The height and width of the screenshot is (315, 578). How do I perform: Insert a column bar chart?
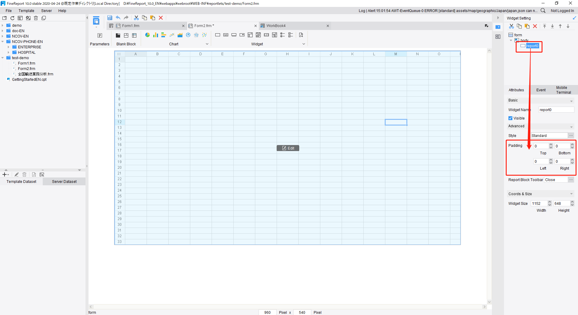pos(156,35)
